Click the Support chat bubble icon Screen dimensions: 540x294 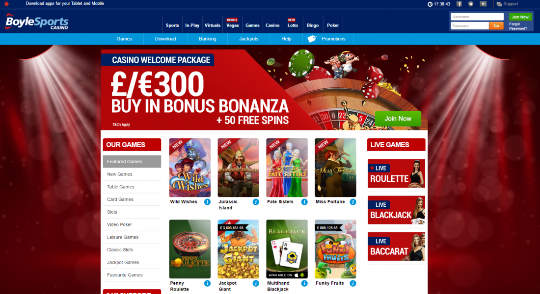click(499, 4)
